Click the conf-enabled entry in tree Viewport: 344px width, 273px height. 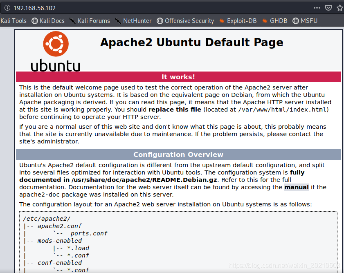(x=59, y=263)
